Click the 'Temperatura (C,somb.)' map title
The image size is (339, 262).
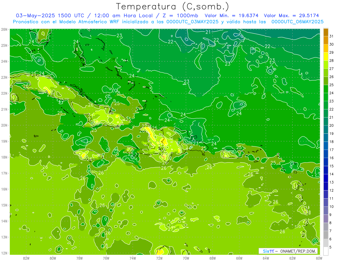click(173, 7)
